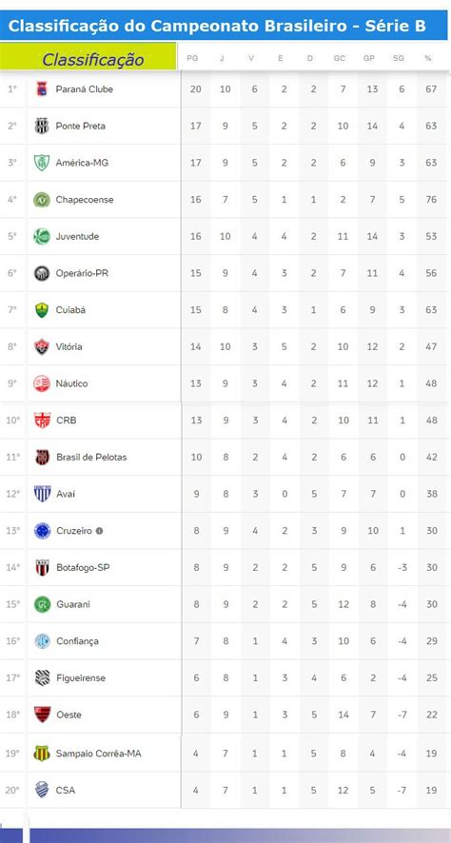Click the Paraná Clube team crest

coord(42,88)
